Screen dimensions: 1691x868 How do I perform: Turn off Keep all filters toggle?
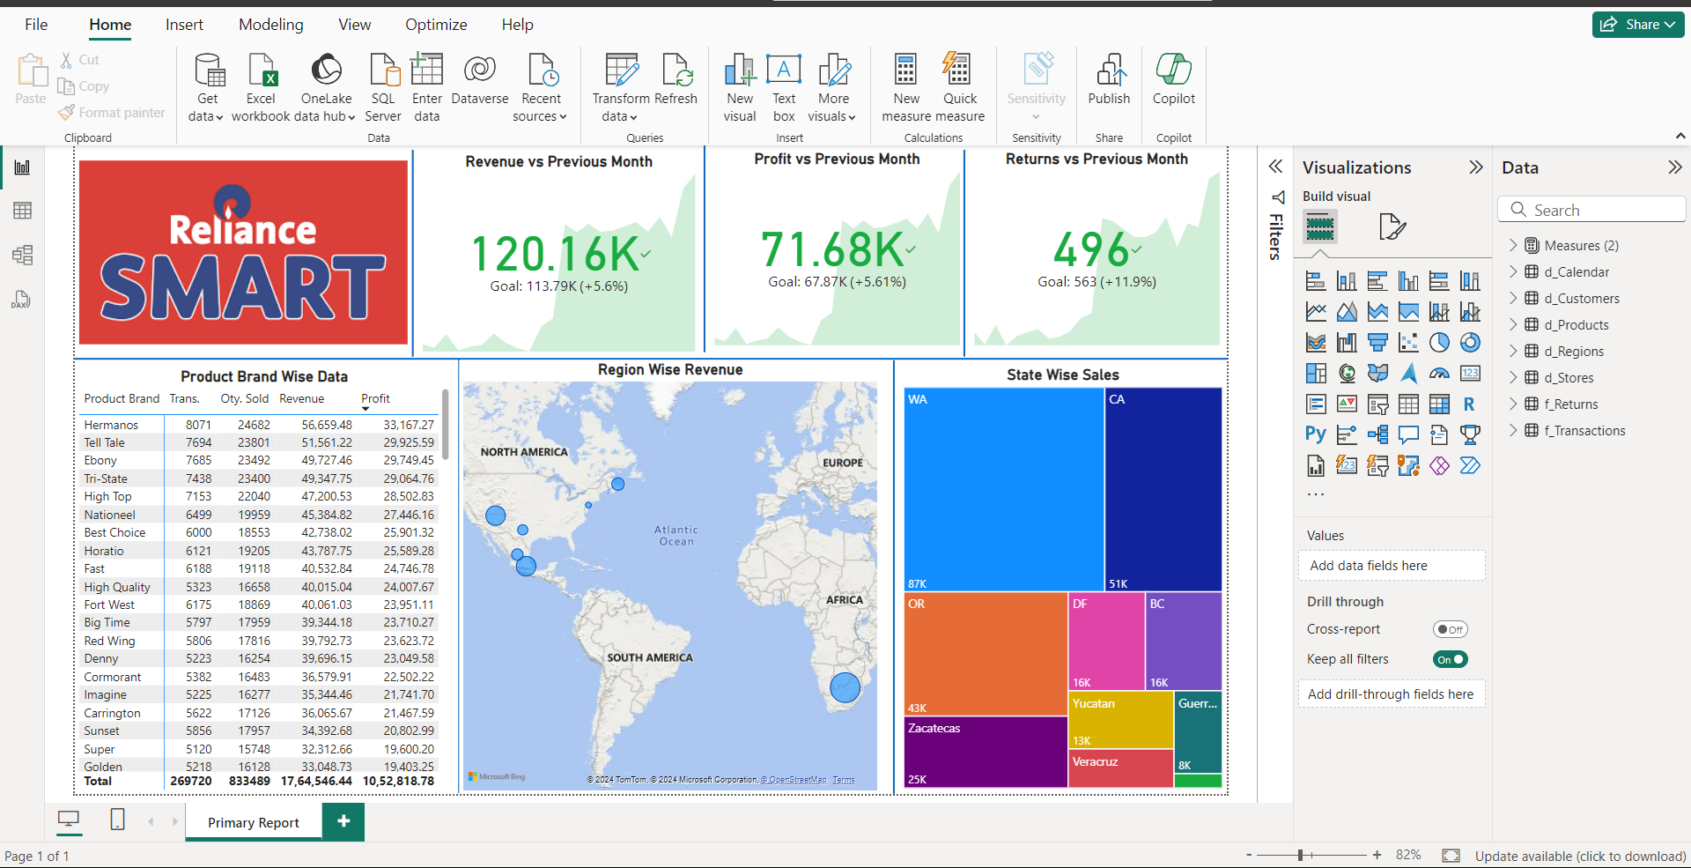pos(1450,659)
